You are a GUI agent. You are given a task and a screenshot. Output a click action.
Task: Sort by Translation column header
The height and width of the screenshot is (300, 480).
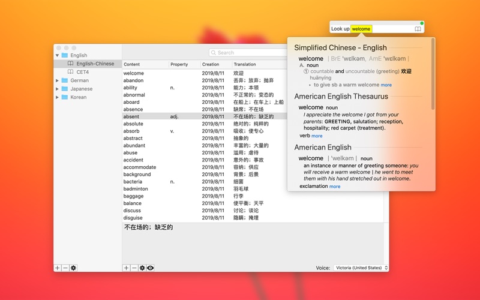point(260,64)
